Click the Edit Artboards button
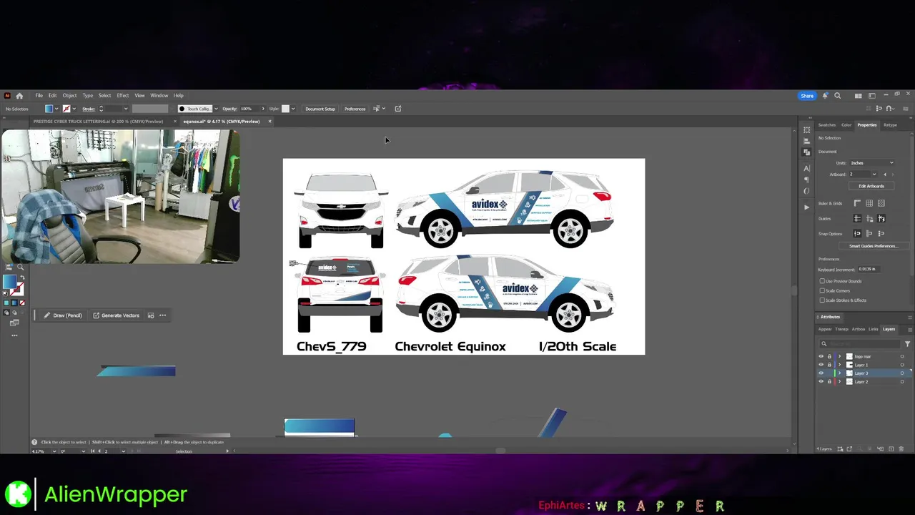 [x=871, y=186]
